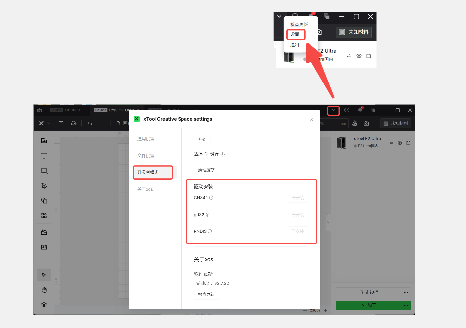Choose 设置 in the inset dropdown menu

tap(295, 34)
